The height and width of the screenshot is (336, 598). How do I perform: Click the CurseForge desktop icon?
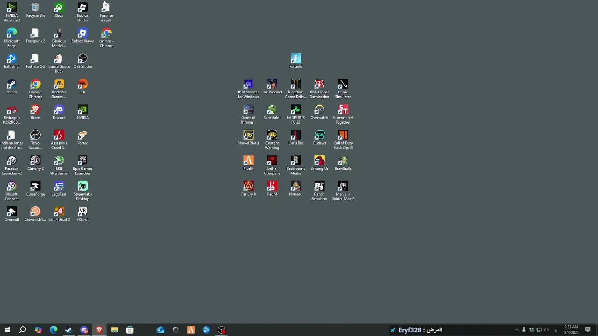tap(36, 189)
